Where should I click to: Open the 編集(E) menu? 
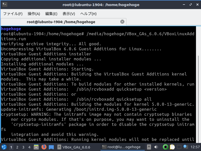click(51, 14)
